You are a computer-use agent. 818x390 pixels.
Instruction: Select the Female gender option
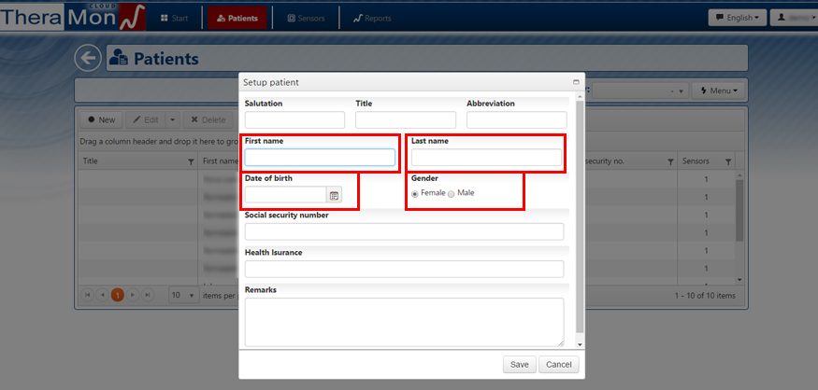click(x=415, y=193)
